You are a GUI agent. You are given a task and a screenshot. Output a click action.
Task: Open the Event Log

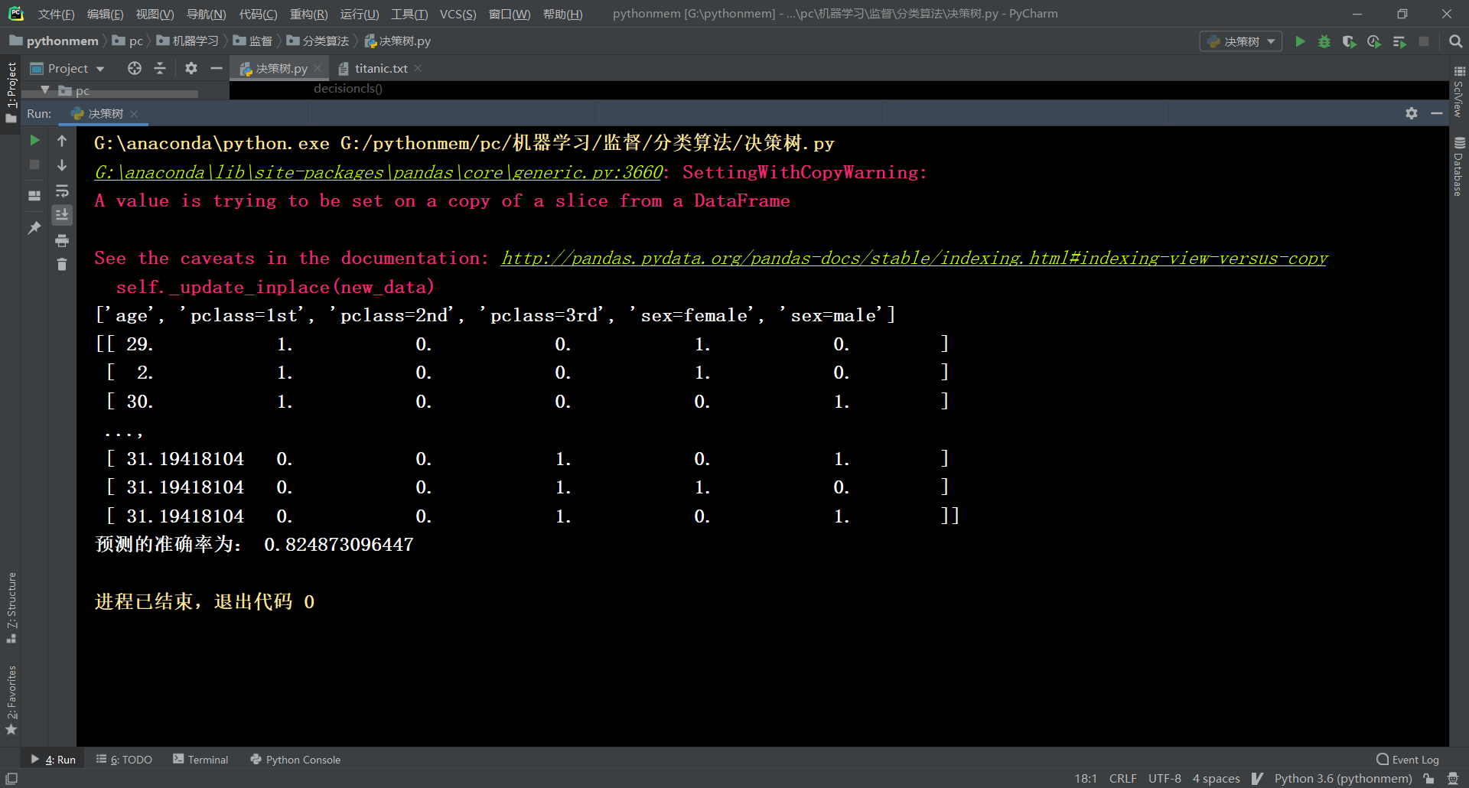[x=1408, y=760]
